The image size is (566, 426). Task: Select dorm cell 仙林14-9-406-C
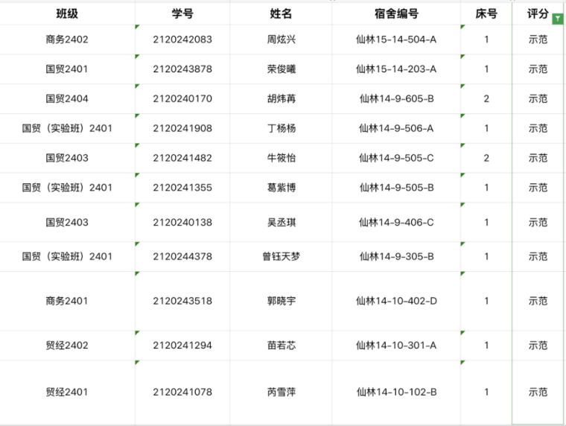tap(396, 222)
